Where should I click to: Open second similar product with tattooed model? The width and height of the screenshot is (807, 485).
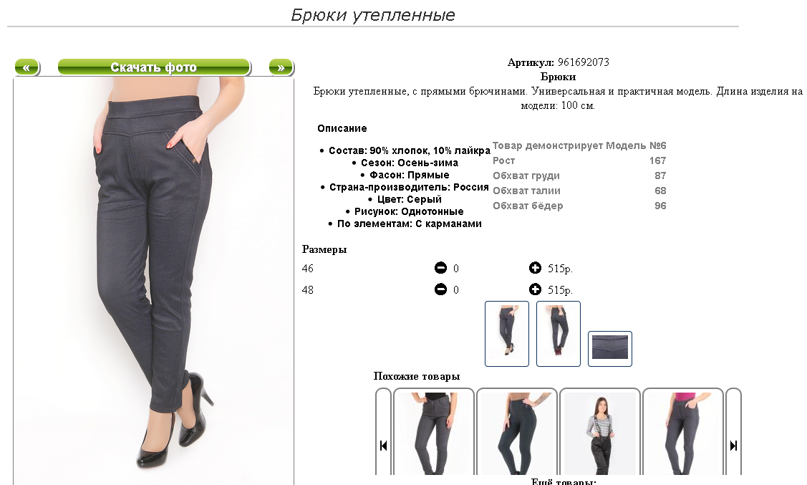517,433
